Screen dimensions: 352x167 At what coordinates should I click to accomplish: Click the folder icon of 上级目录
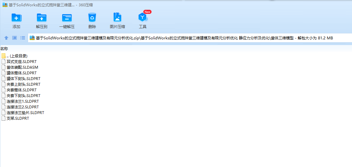3,56
